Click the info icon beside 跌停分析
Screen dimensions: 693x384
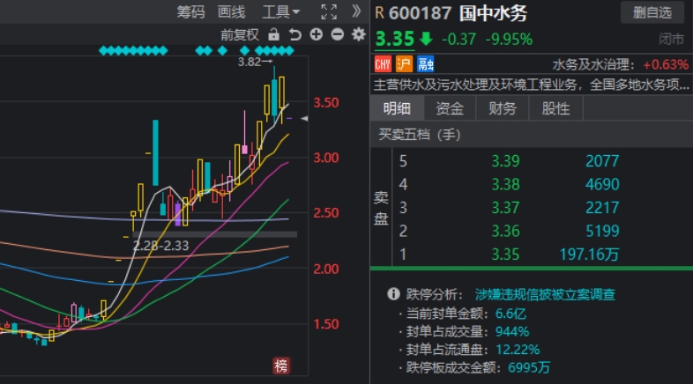[393, 294]
